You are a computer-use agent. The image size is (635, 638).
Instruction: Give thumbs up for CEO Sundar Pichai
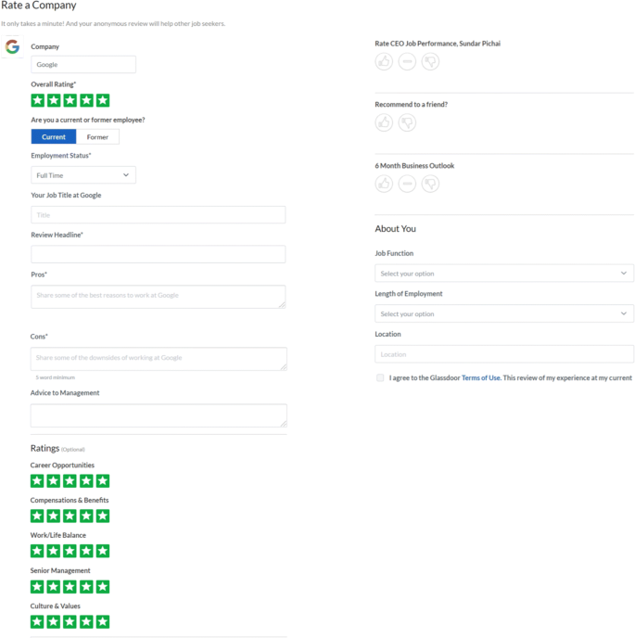pyautogui.click(x=384, y=62)
